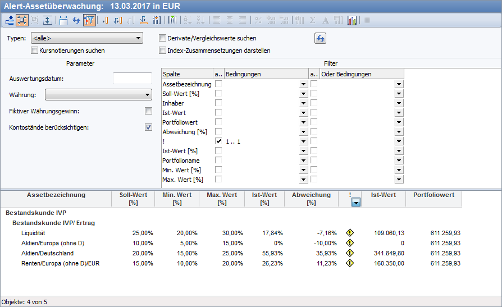
Task: Enable Kursnotierungen suchen checkbox
Action: coord(35,51)
